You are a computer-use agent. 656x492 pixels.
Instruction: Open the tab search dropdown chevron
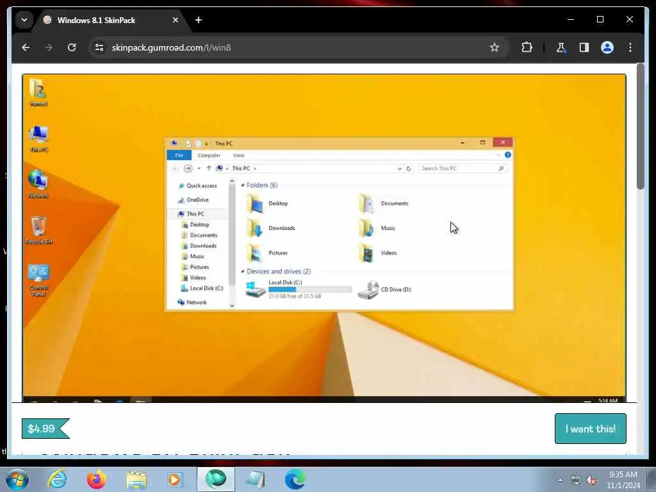point(24,20)
